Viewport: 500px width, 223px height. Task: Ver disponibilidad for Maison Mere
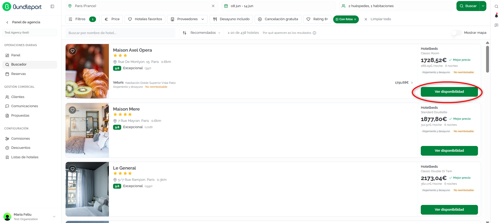[x=449, y=151]
